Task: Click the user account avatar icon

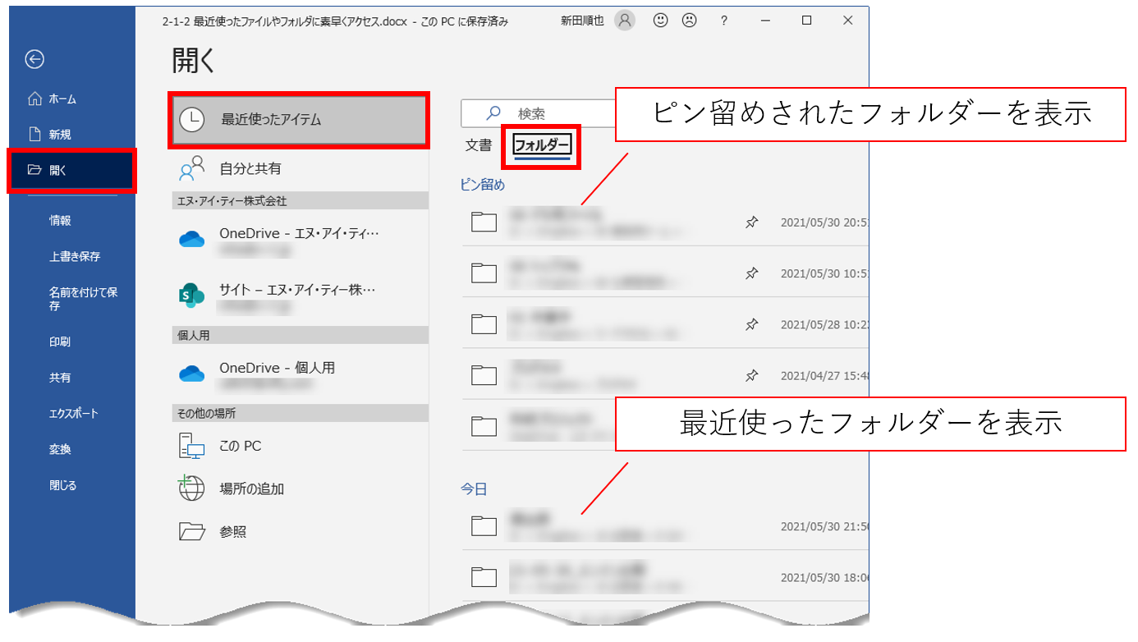Action: [x=625, y=21]
